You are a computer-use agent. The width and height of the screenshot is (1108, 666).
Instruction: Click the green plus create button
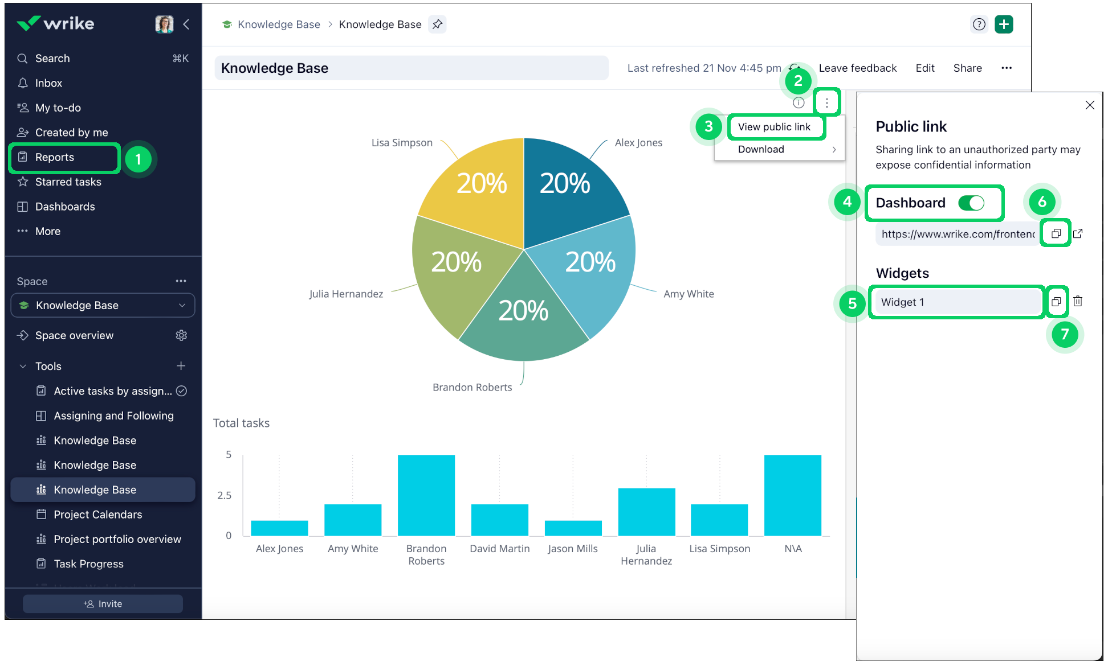1004,24
